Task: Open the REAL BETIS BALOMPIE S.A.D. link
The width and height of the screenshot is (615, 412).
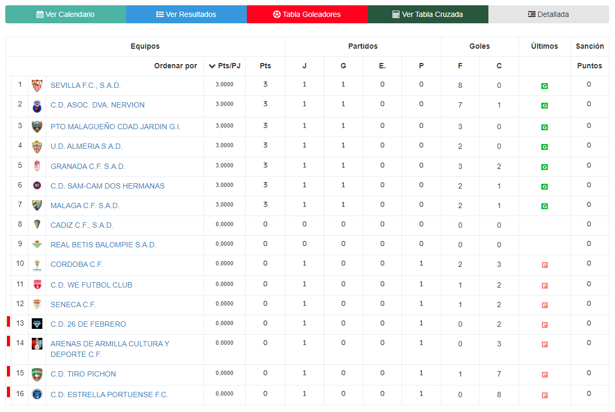Action: pos(103,245)
